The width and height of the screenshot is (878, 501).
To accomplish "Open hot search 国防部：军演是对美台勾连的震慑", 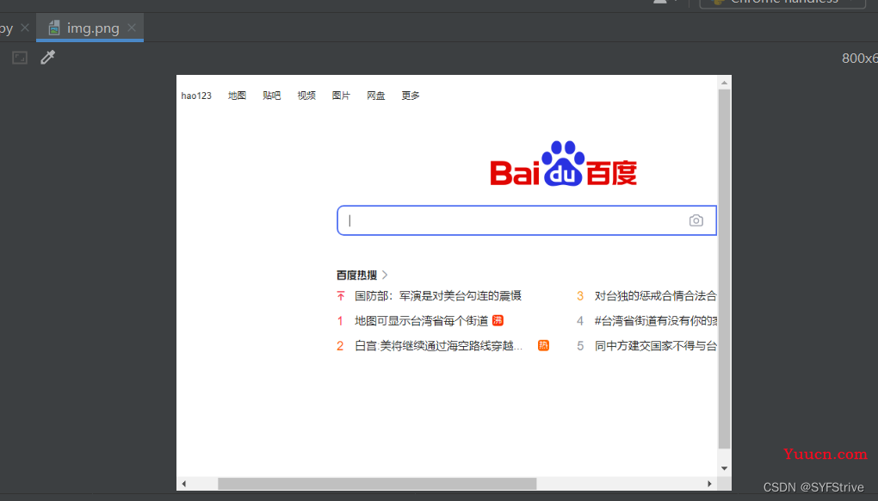I will click(x=438, y=295).
